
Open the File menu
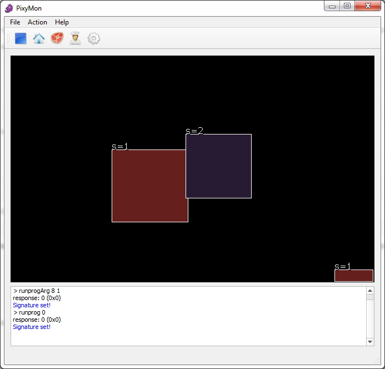15,22
